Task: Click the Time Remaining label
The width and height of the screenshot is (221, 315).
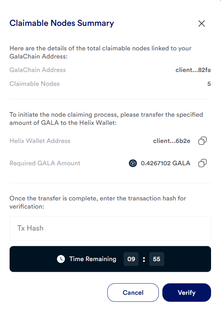Action: click(93, 259)
